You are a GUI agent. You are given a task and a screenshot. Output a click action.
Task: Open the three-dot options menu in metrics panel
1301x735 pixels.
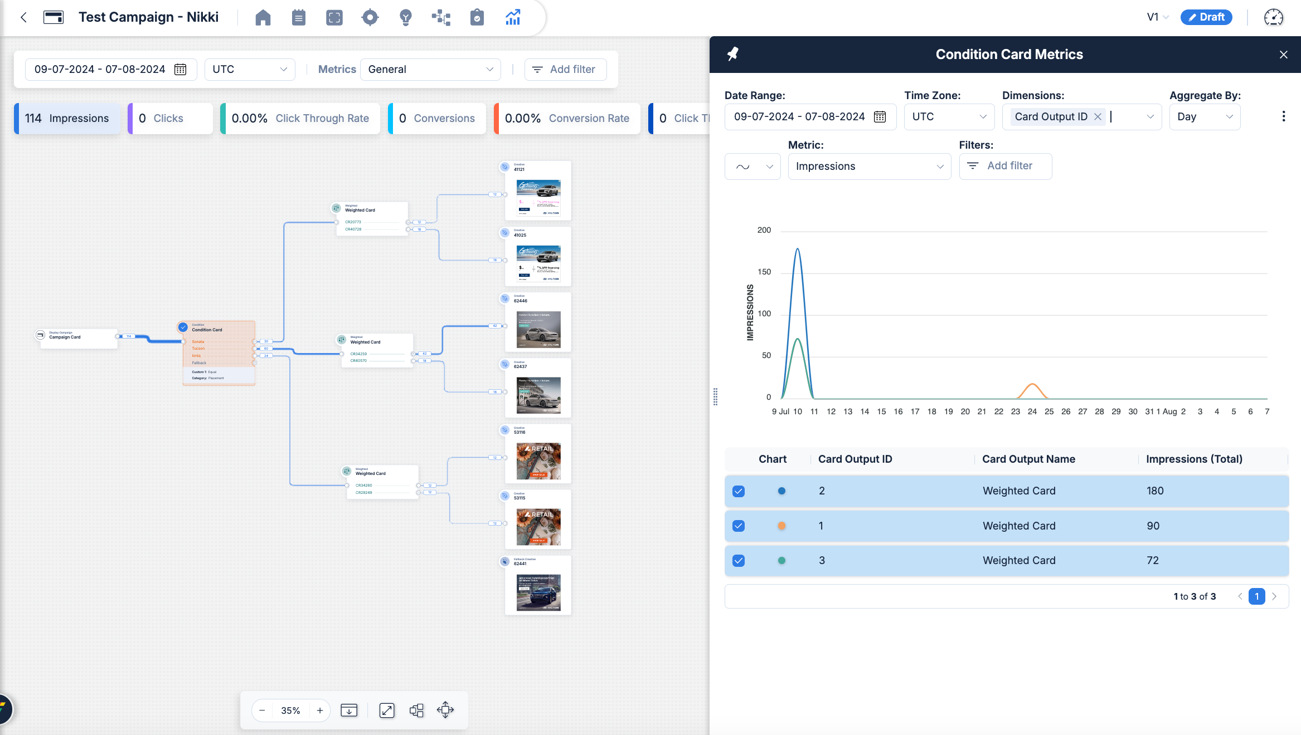coord(1284,116)
